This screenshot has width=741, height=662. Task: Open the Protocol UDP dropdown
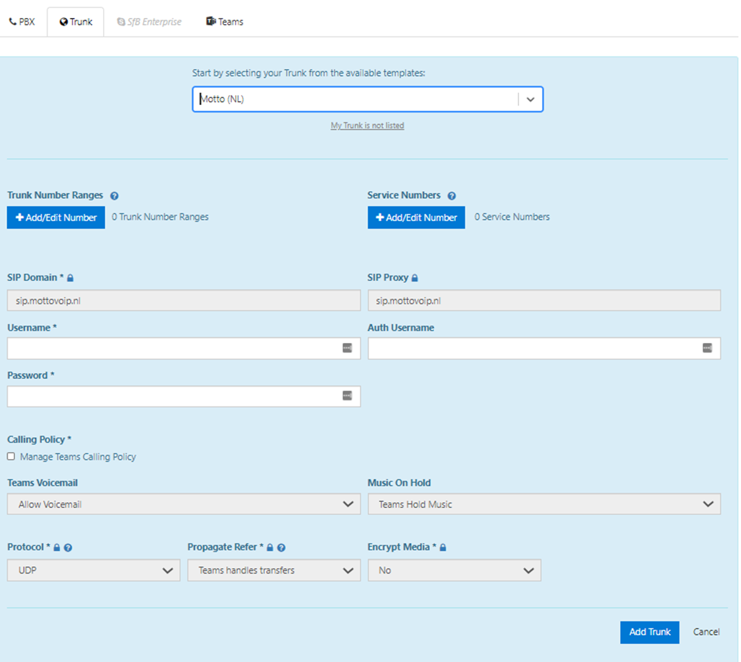pos(93,570)
